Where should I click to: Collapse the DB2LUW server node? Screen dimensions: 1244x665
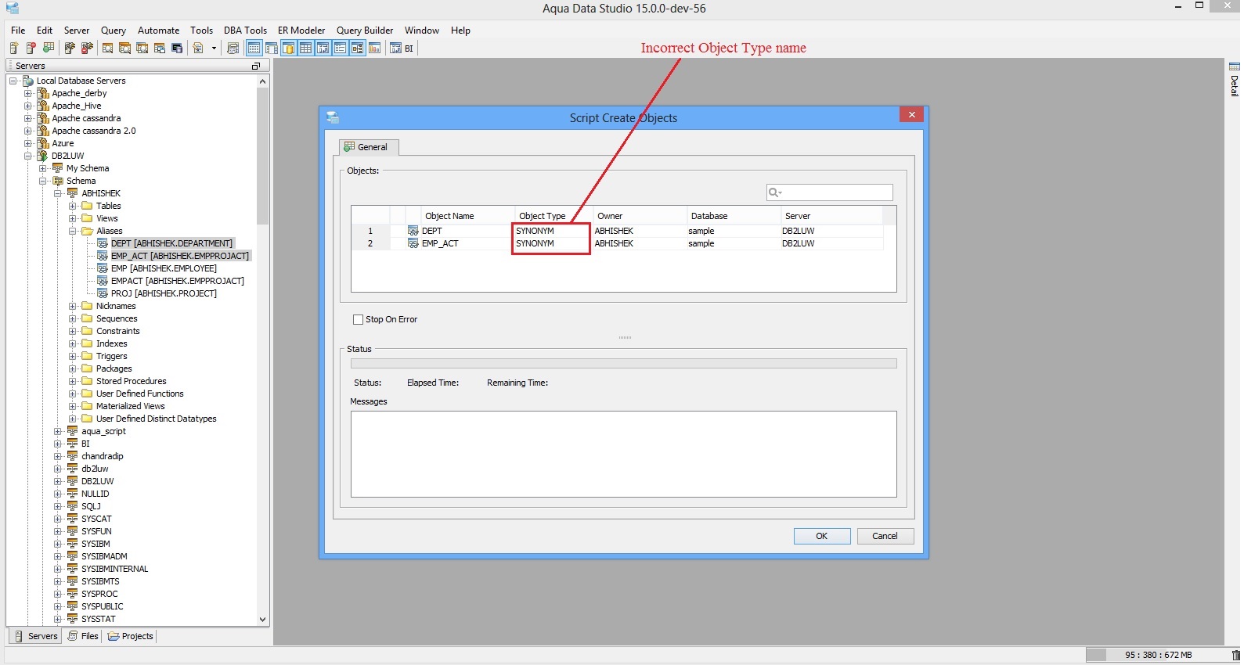28,156
